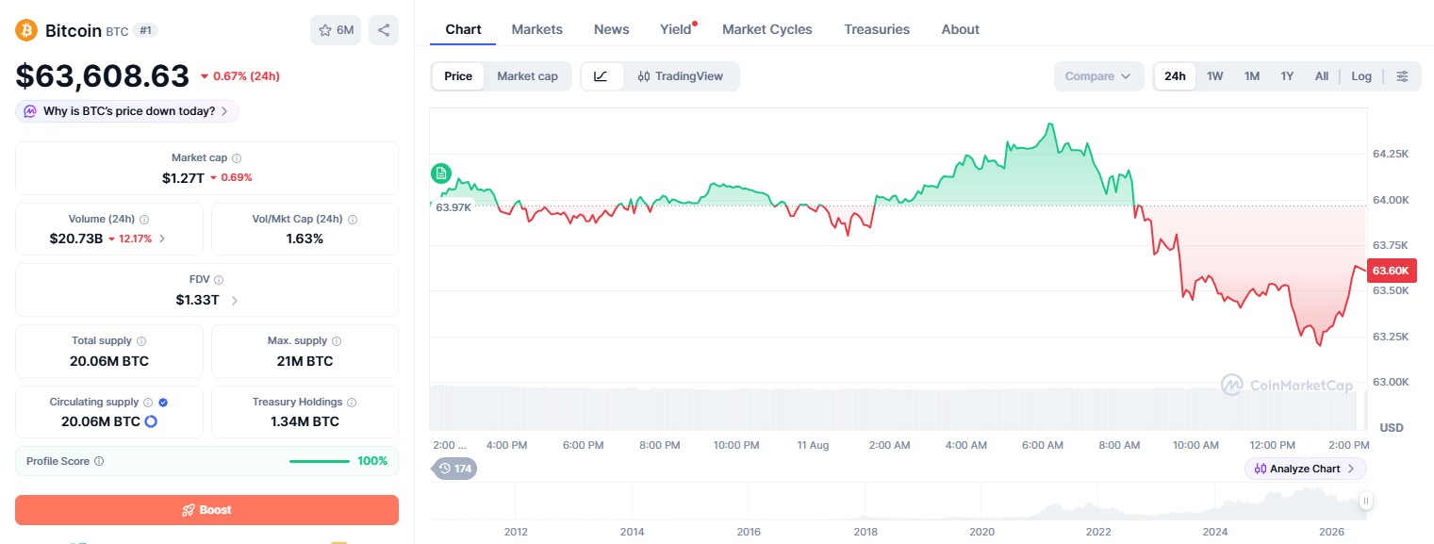
Task: Switch to TradingView chart mode
Action: 681,76
